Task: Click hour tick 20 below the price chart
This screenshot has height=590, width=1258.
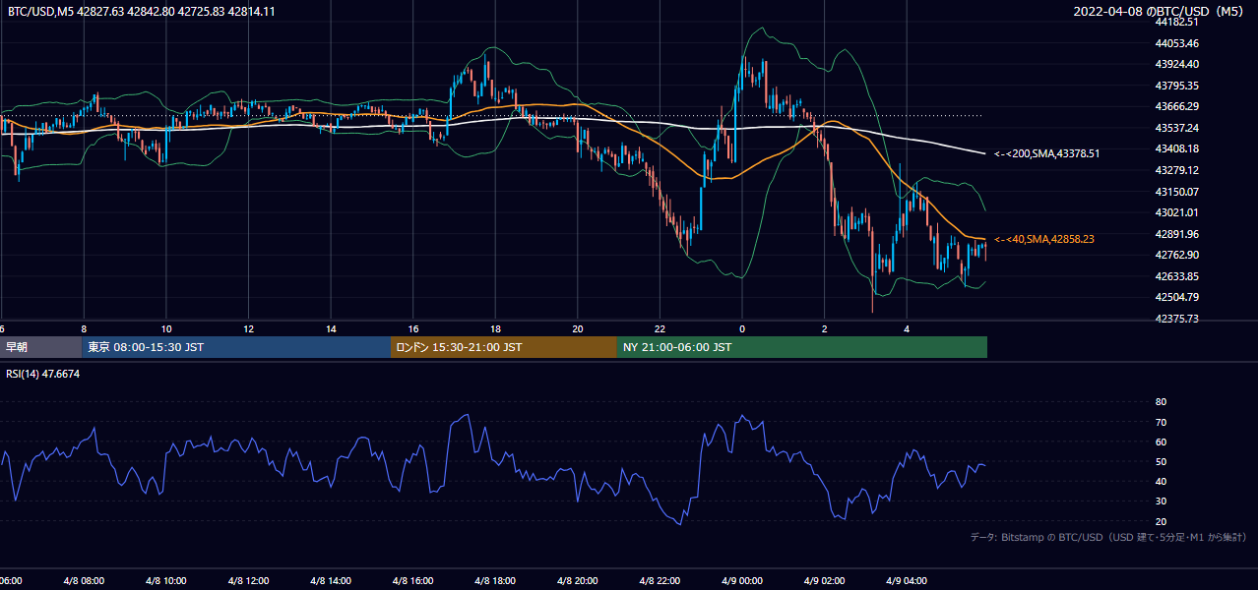Action: pos(578,329)
